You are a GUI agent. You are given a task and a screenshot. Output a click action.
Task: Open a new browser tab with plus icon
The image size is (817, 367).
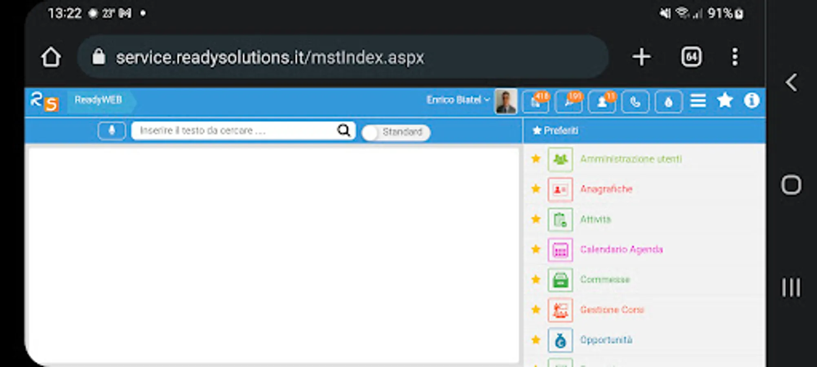pyautogui.click(x=641, y=57)
